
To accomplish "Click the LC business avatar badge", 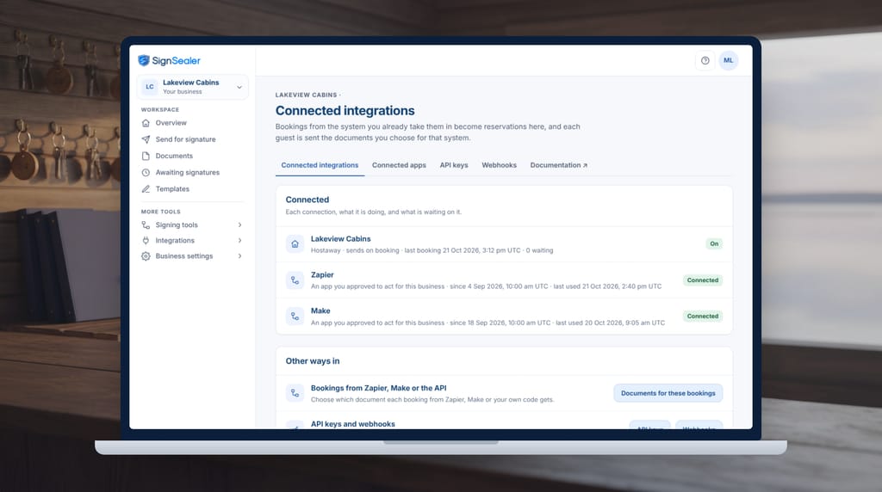I will pyautogui.click(x=150, y=87).
